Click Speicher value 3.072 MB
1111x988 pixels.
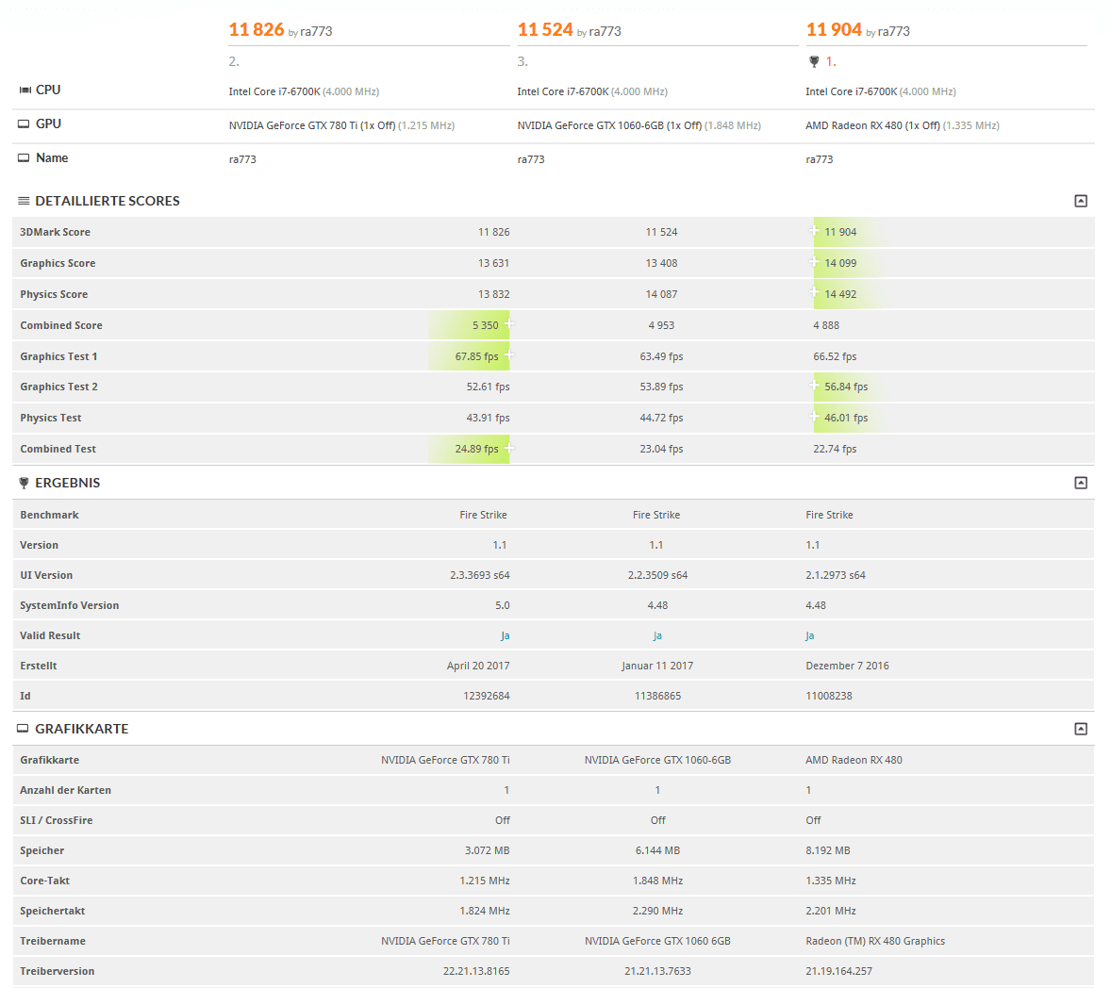[488, 850]
